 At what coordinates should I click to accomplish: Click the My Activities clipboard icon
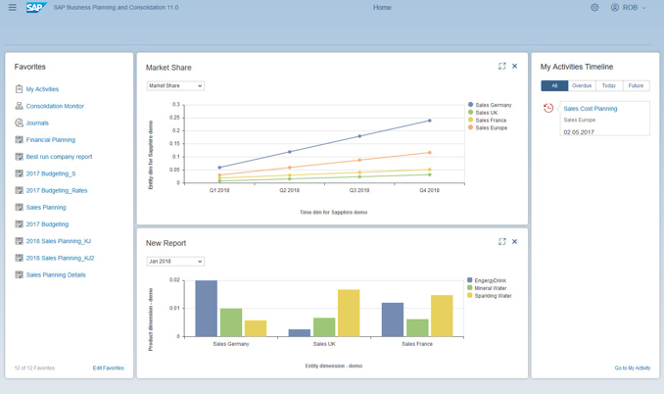pos(19,89)
